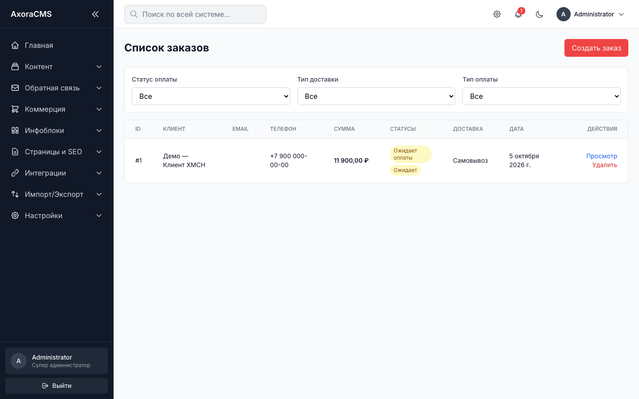Click the Ожидает оплаты status badge
Image resolution: width=639 pixels, height=399 pixels.
411,154
